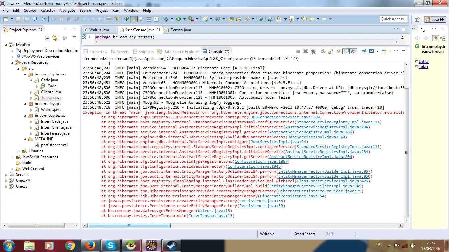
Task: Click the Console horizontal scrollbar thumb
Action: tap(129, 226)
